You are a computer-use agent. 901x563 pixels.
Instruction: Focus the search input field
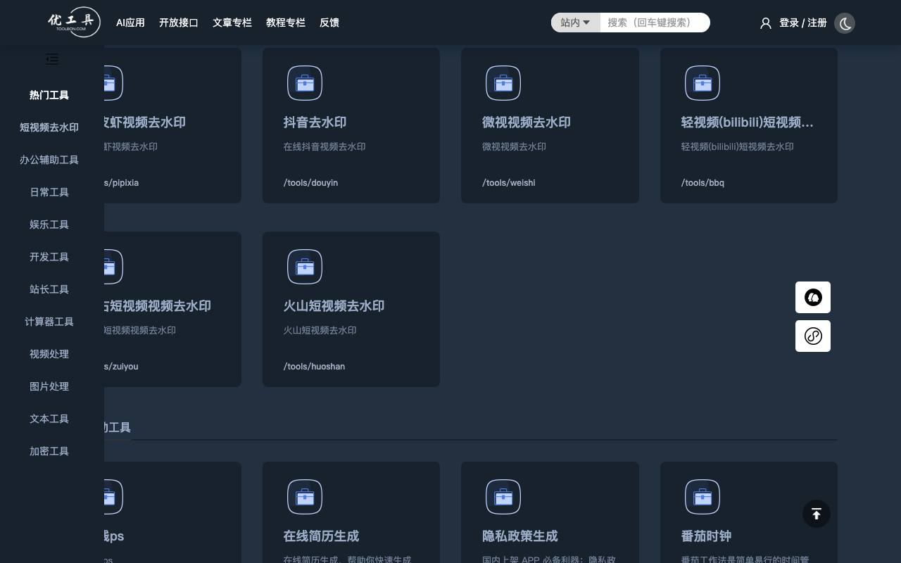(655, 23)
